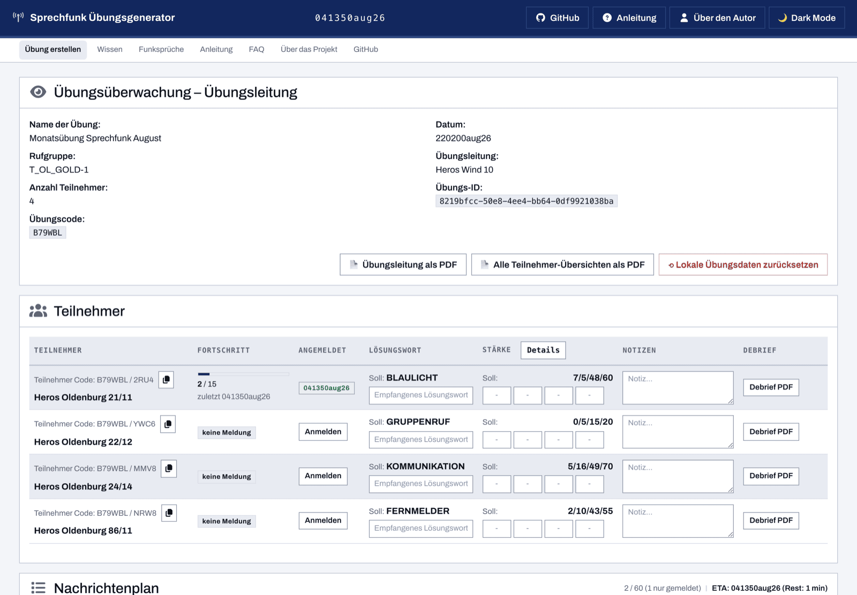
Task: Click participant name Heros Oldenburg 24/14
Action: (x=83, y=486)
